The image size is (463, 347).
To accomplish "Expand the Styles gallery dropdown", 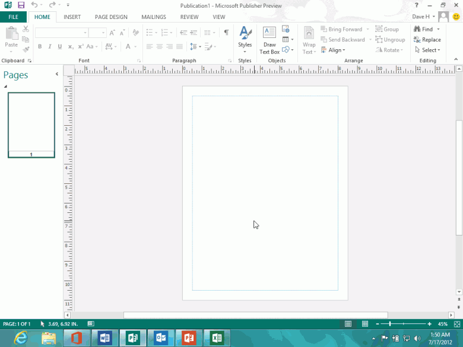I will click(245, 52).
